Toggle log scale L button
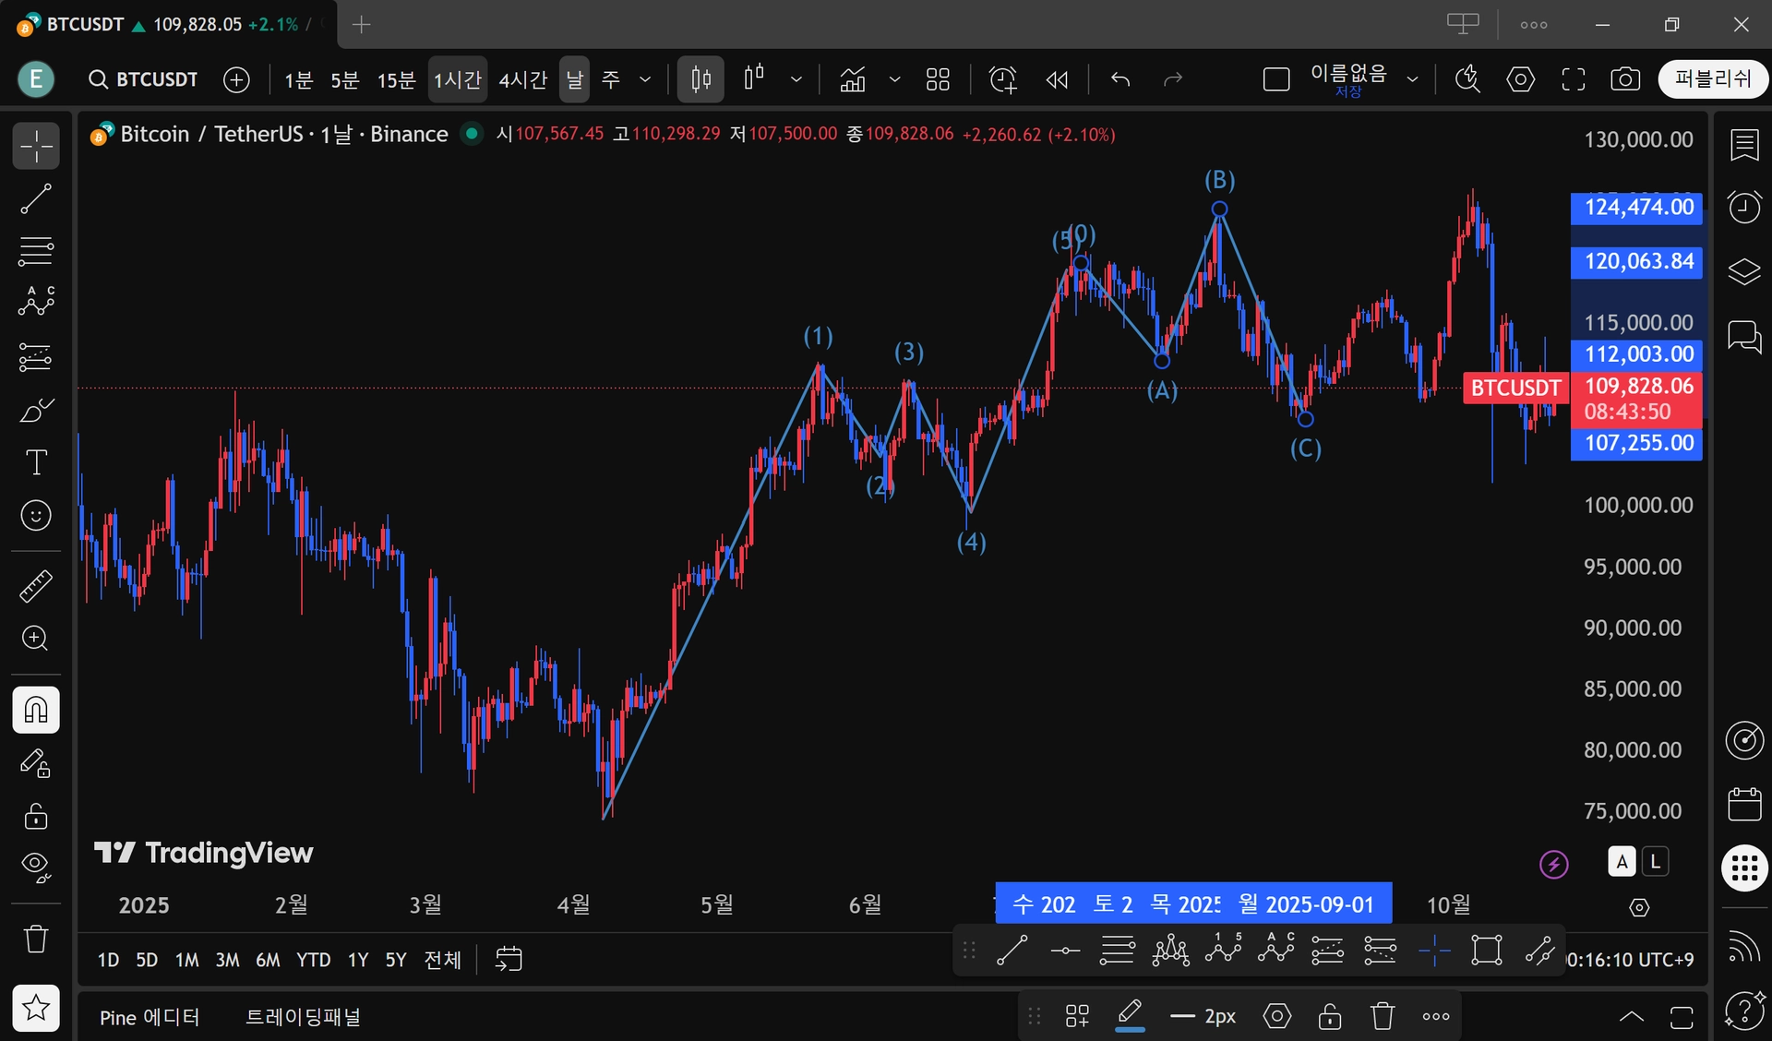 (x=1656, y=862)
